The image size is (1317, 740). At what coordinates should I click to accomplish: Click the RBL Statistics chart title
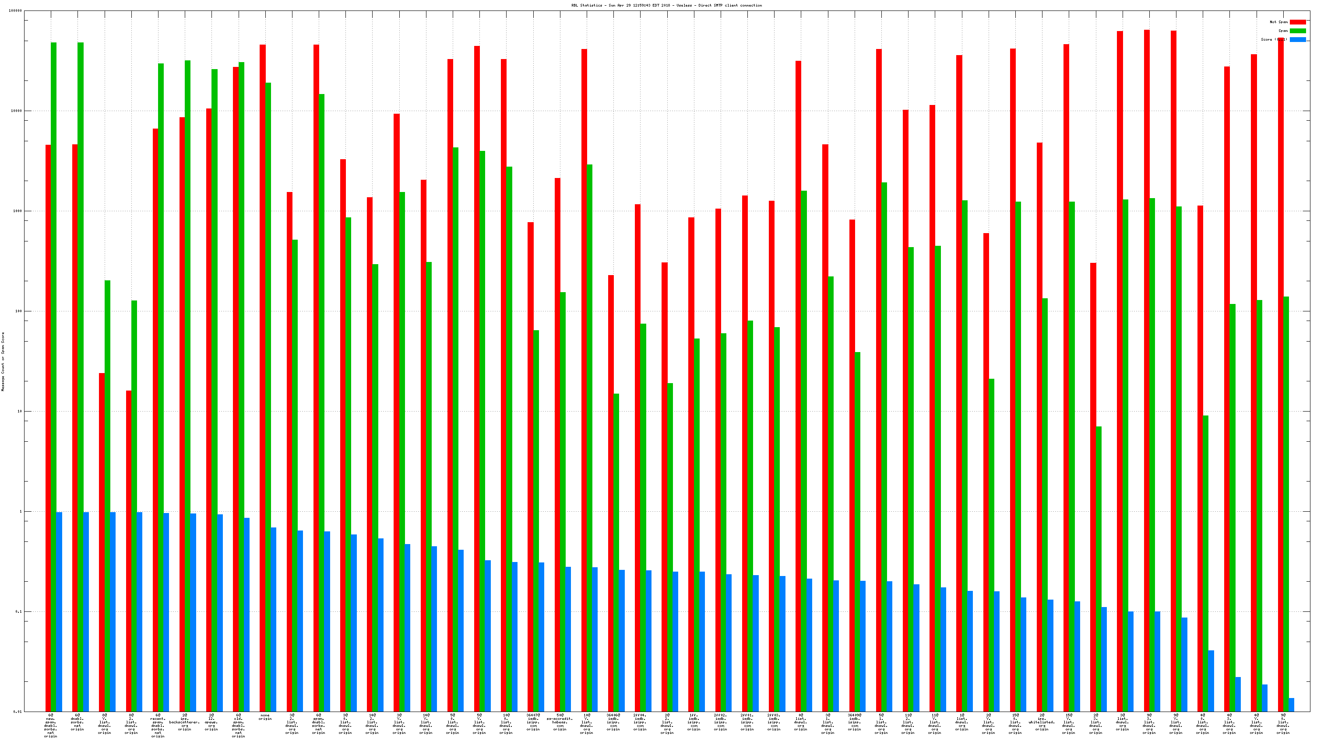tap(666, 6)
